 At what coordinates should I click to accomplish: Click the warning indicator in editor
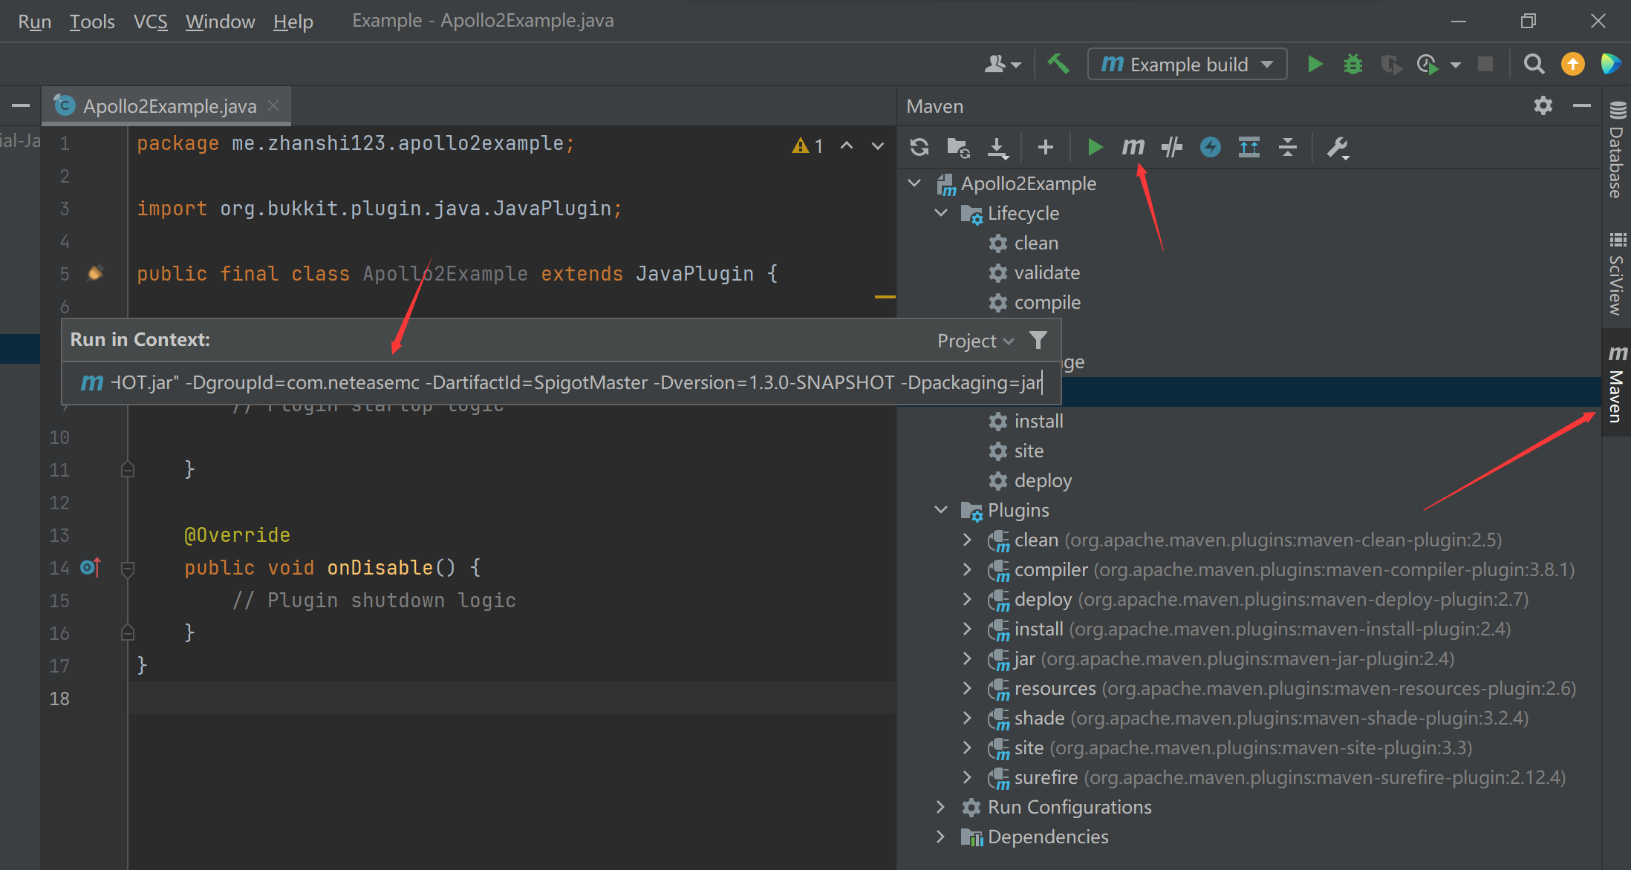pos(807,145)
